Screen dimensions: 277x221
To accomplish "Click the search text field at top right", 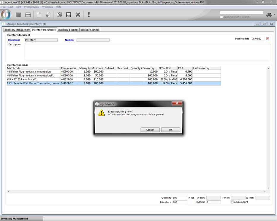I will pyautogui.click(x=241, y=12).
